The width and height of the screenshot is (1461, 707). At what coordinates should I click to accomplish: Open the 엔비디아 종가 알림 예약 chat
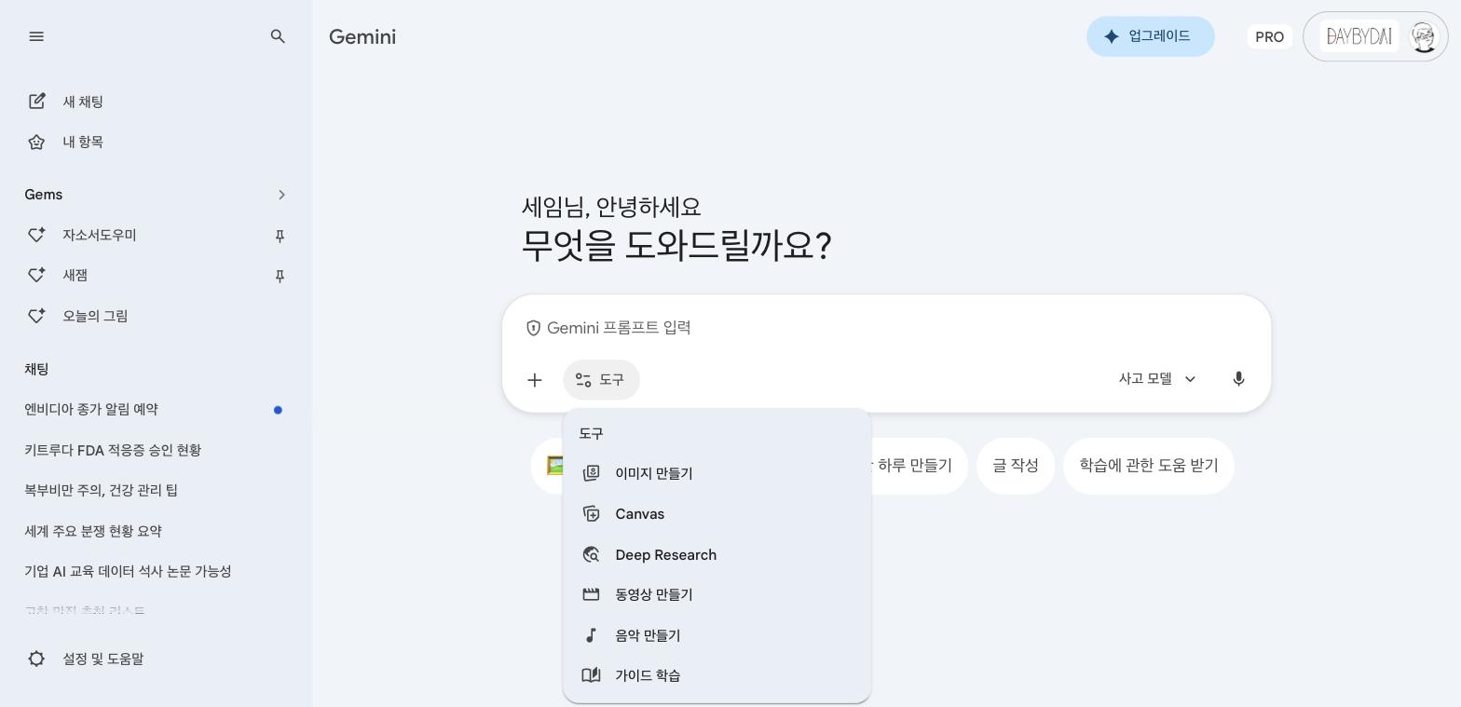(x=90, y=409)
